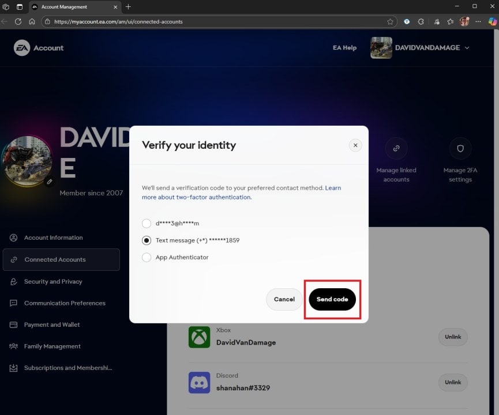
Task: Click the Manage linked accounts chain icon
Action: pyautogui.click(x=396, y=148)
